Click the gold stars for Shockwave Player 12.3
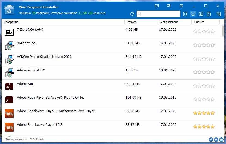 click(204, 127)
